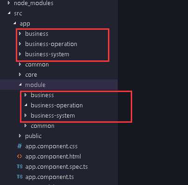Collapse business-operation arrow inside module
188x185 pixels.
click(26, 105)
